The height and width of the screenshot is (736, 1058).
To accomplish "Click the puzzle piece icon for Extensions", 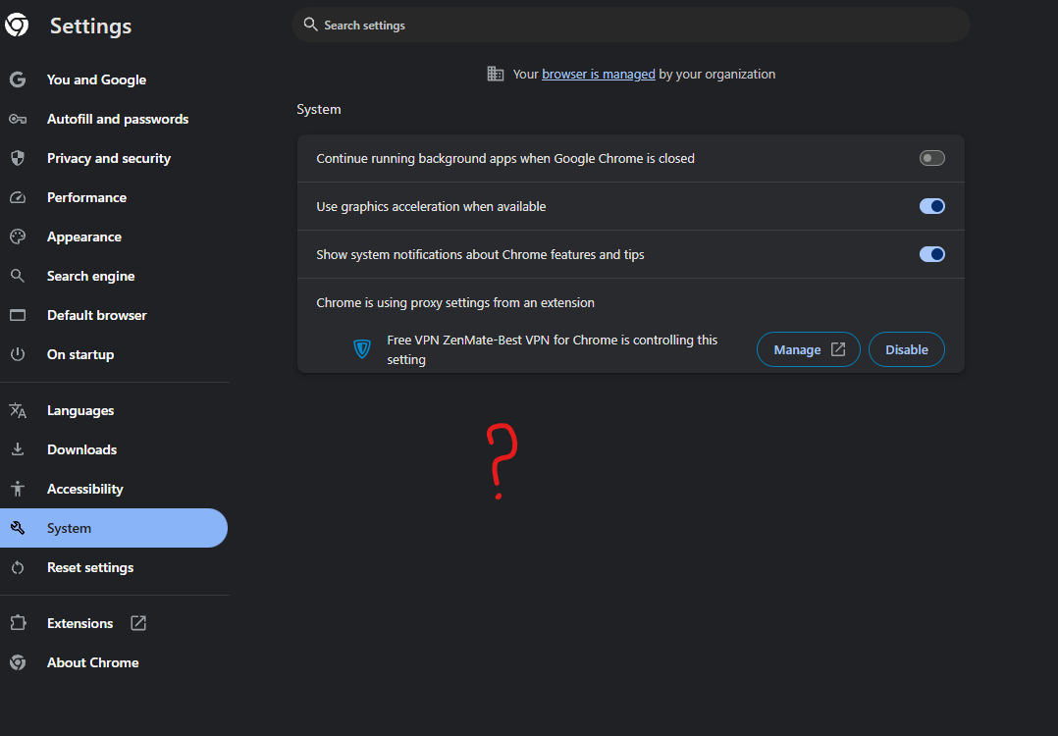I will (x=18, y=623).
